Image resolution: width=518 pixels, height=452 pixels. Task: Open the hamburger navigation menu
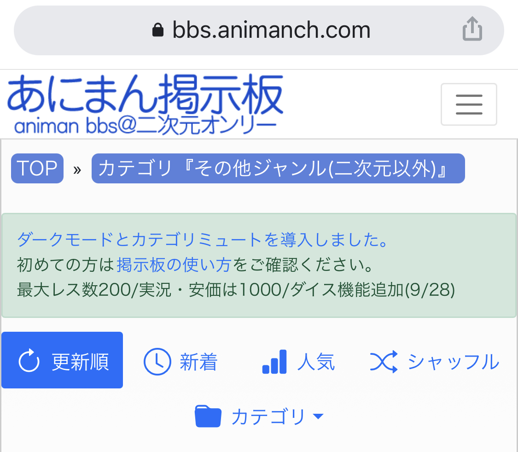[469, 104]
